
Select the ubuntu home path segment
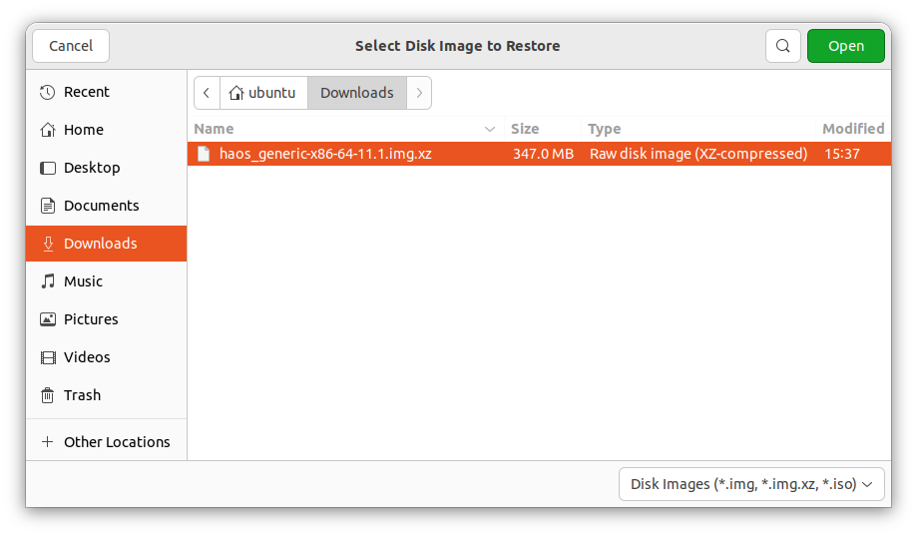pyautogui.click(x=263, y=93)
